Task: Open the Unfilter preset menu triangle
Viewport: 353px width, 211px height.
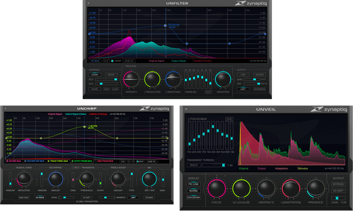Action: [x=89, y=3]
